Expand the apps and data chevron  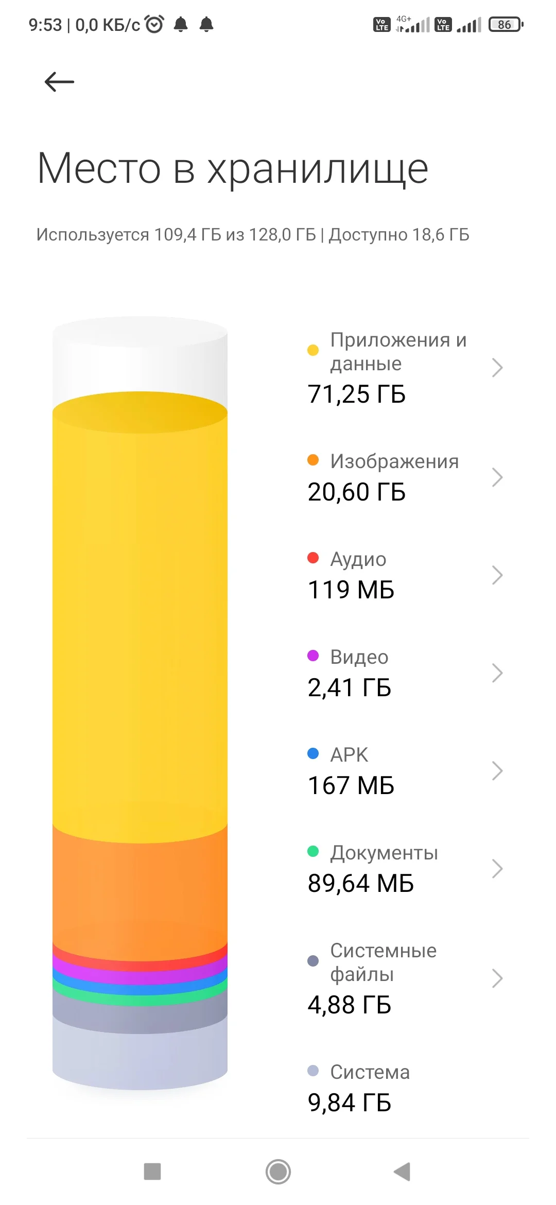click(497, 368)
